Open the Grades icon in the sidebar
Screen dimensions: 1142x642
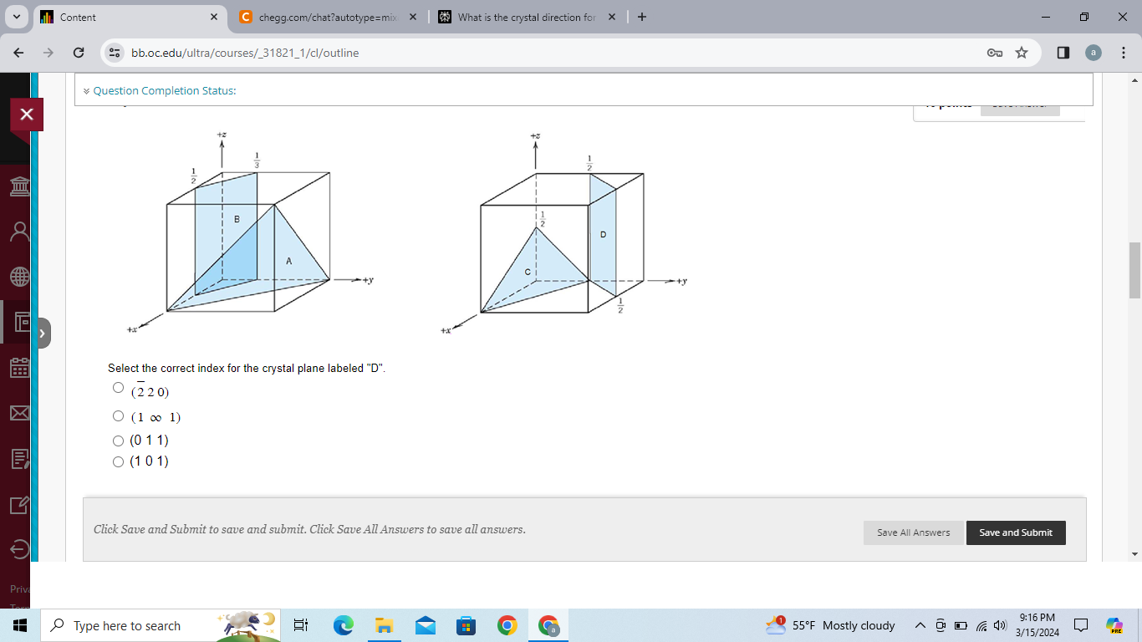coord(19,457)
